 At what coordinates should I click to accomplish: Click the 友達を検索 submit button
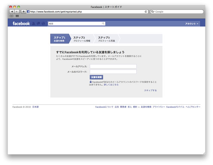97,77
